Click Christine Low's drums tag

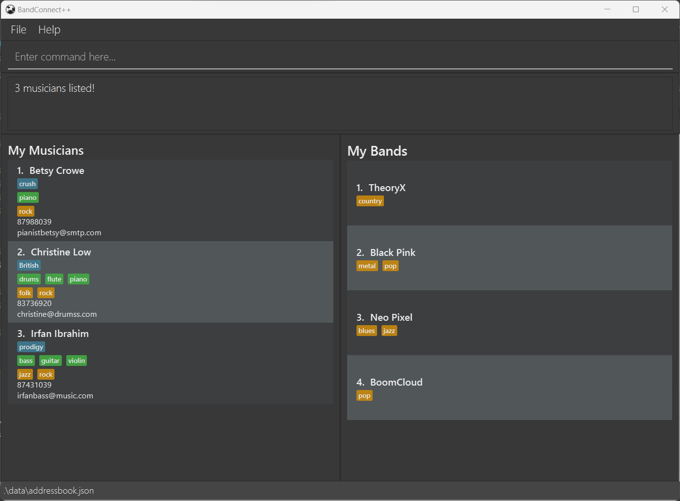coord(29,279)
